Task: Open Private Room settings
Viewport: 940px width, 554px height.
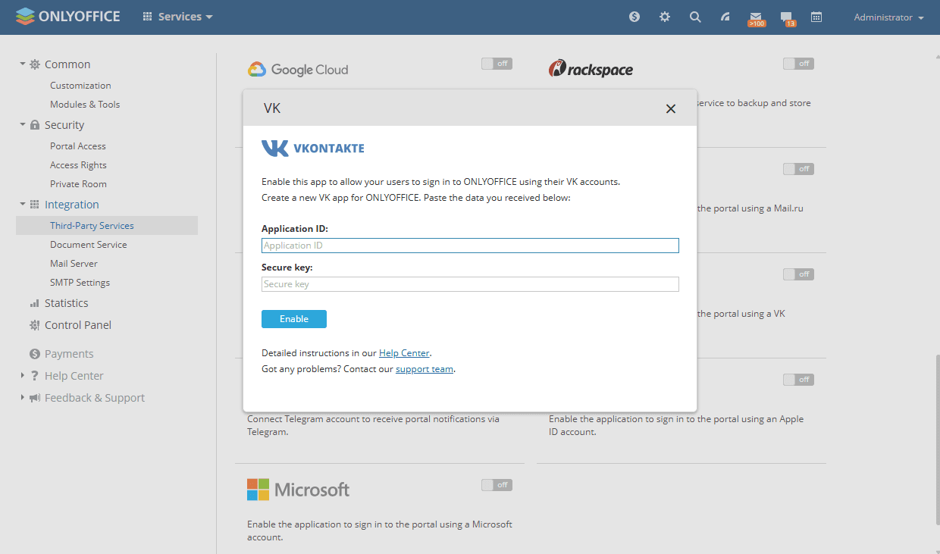Action: 78,184
